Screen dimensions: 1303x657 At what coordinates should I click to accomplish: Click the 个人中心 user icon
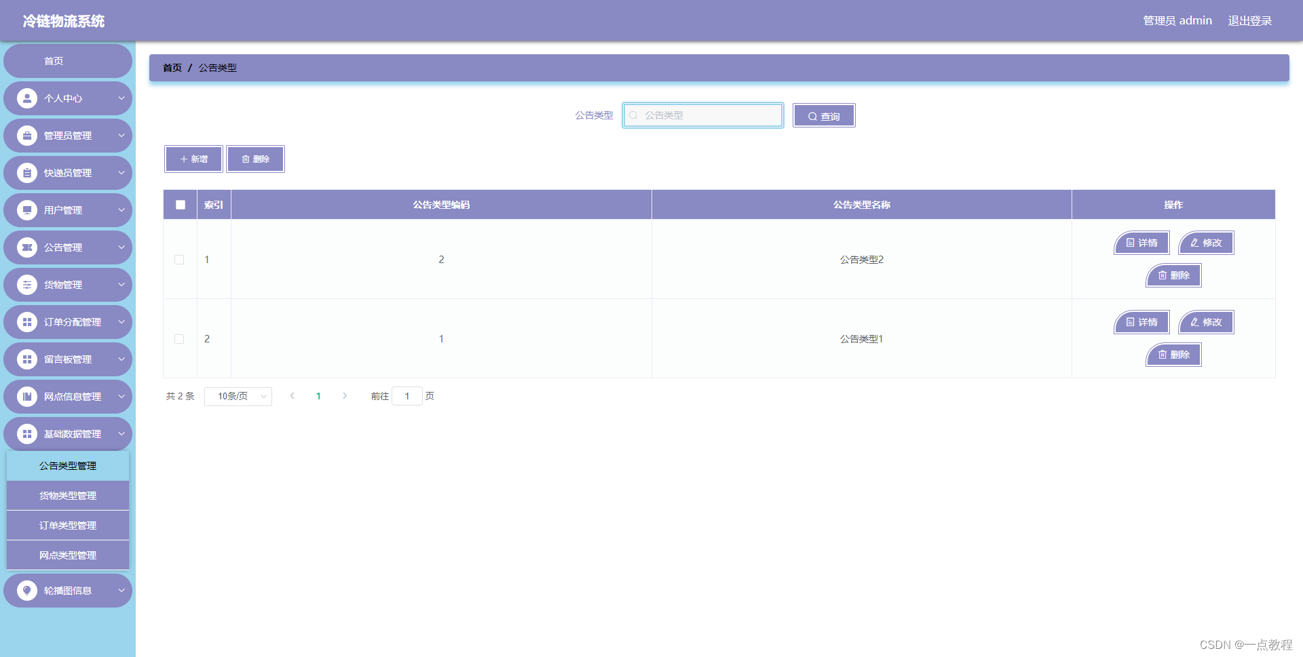coord(27,98)
